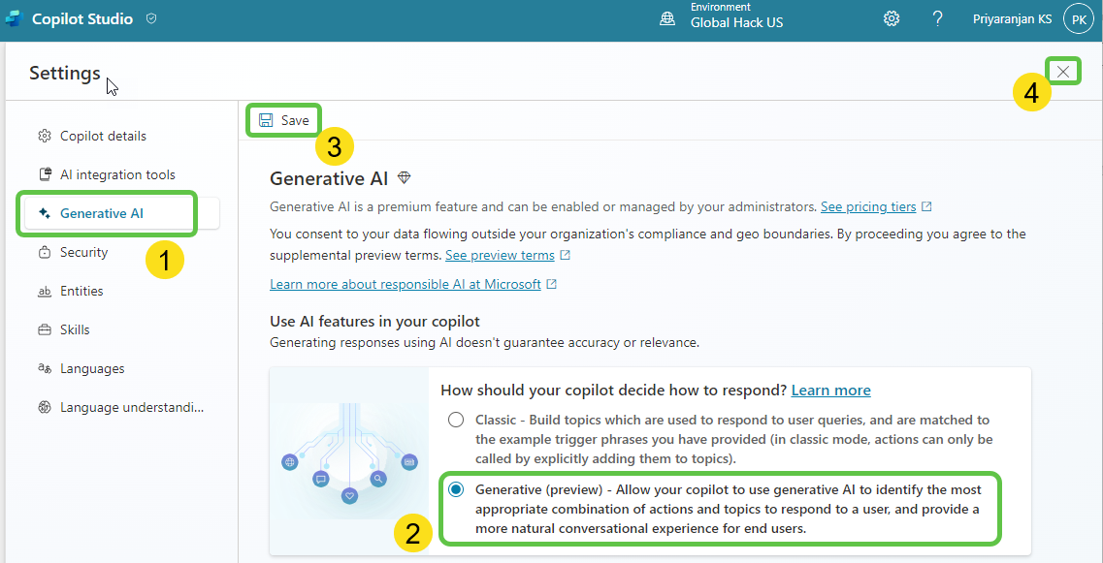Select the Languages icon in the sidebar
The height and width of the screenshot is (563, 1103).
[x=43, y=367]
